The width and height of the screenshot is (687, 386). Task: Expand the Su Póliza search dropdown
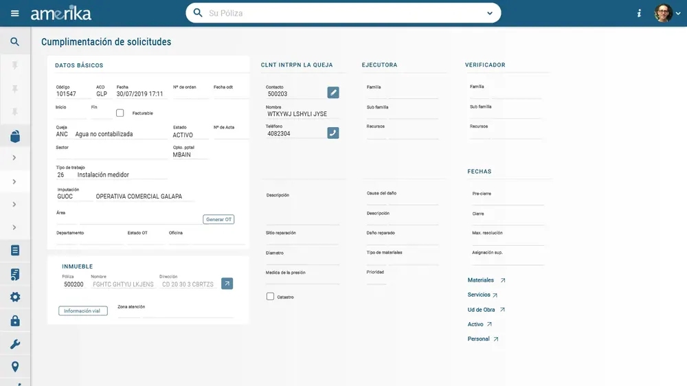489,13
